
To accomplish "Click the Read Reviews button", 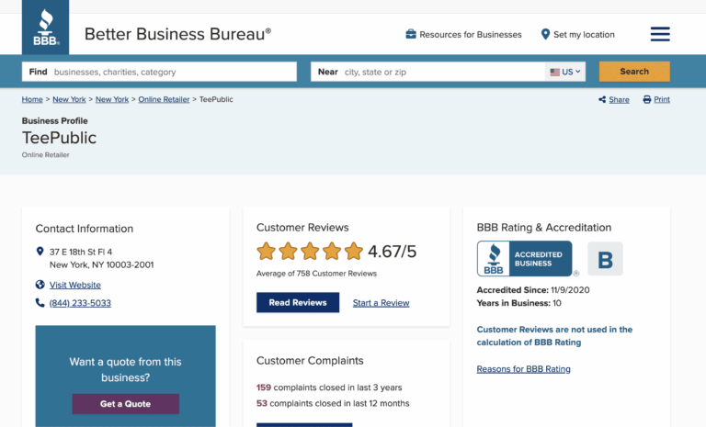I will click(x=298, y=302).
